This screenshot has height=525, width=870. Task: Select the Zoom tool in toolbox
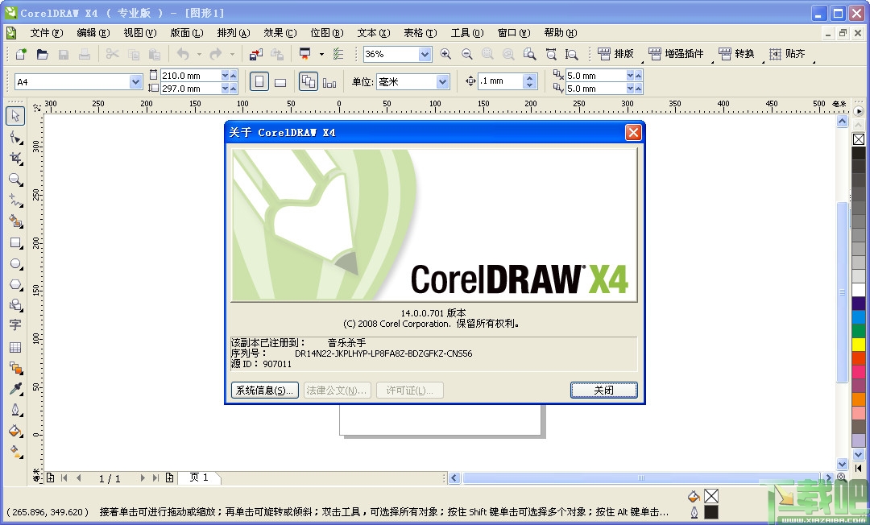click(15, 179)
